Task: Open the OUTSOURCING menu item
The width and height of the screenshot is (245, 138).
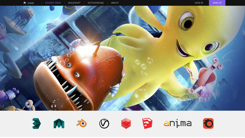Action: pos(96,3)
